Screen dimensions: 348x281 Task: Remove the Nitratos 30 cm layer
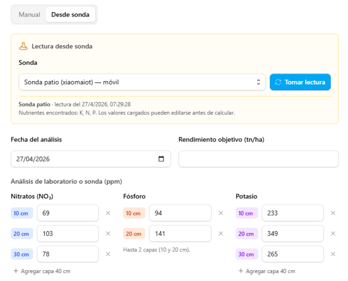(108, 254)
